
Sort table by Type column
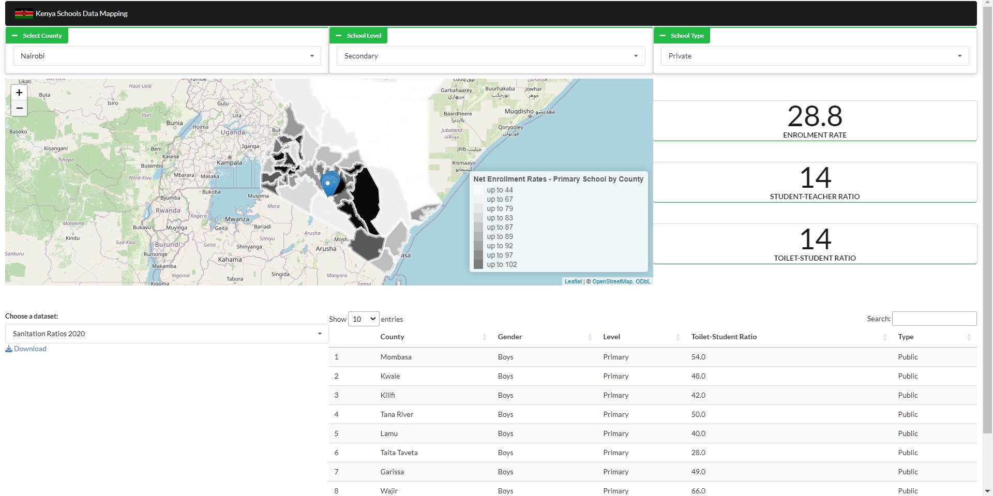click(x=906, y=337)
